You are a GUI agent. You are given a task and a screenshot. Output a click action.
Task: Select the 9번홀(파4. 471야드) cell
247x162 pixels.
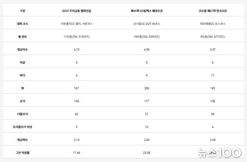tap(213, 37)
